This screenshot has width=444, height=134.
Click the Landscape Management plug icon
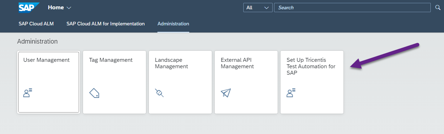[x=160, y=93]
